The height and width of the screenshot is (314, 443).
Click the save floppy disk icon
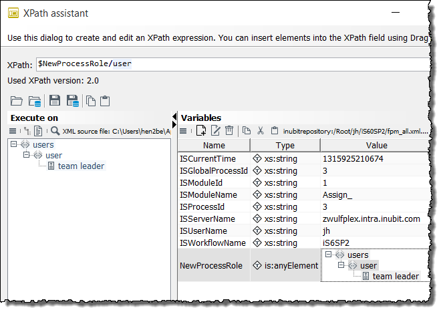coord(55,101)
